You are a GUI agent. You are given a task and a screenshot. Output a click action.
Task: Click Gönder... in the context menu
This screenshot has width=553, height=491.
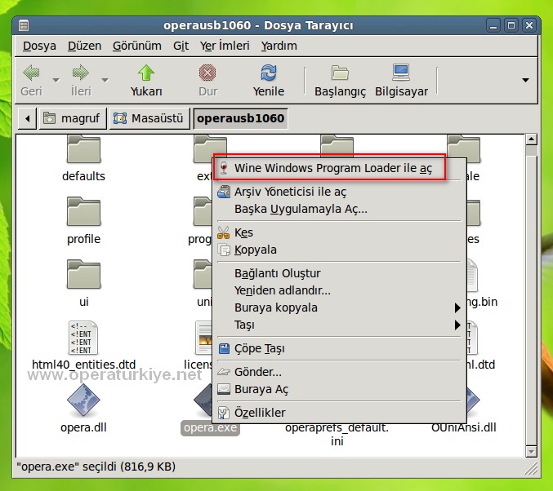coord(338,372)
